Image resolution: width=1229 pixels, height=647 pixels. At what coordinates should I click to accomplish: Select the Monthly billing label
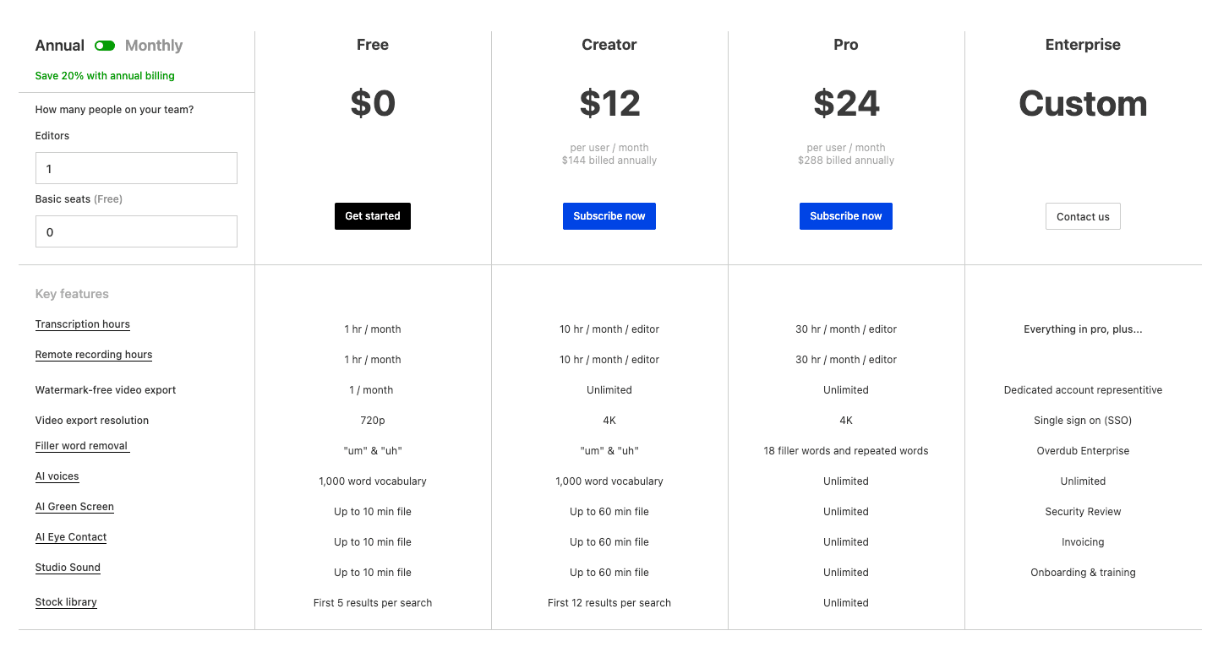pos(154,46)
